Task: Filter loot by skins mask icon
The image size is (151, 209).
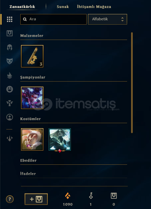Action: (10, 61)
